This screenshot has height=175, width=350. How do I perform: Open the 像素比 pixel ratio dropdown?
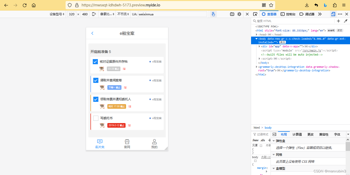107,14
